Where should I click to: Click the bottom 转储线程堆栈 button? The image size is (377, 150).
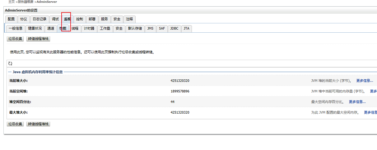pyautogui.click(x=38, y=124)
